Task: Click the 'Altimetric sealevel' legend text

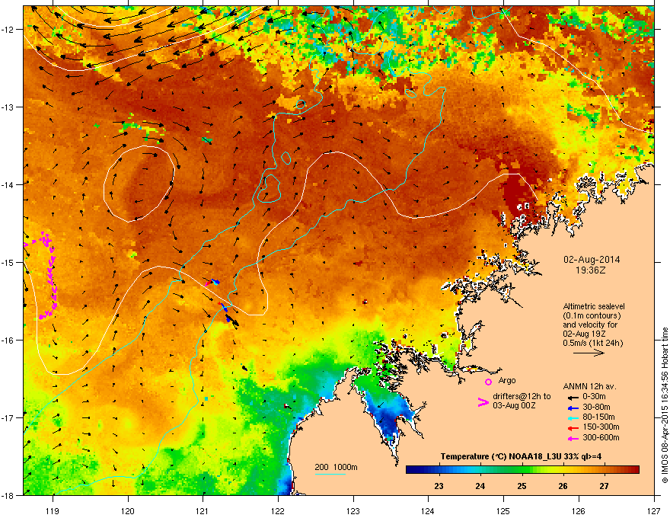Action: (x=594, y=306)
